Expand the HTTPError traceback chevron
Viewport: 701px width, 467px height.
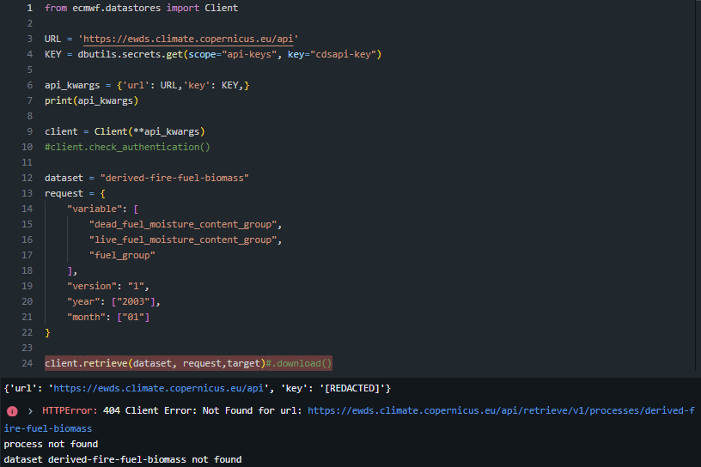click(x=30, y=411)
